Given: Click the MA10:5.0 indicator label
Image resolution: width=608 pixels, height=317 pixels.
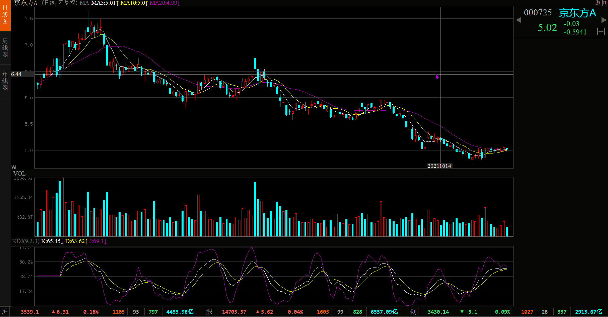Looking at the screenshot, I should [x=134, y=3].
